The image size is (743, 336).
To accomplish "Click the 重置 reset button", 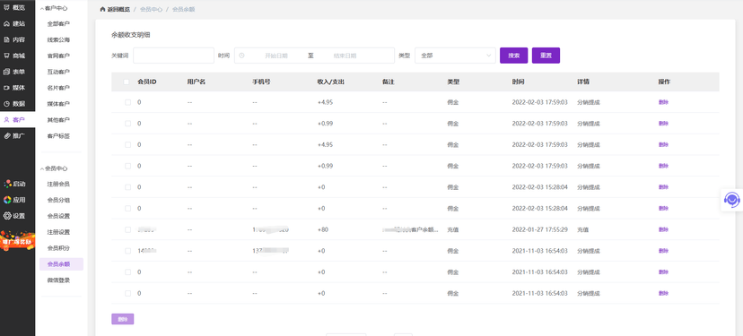I will [x=546, y=56].
